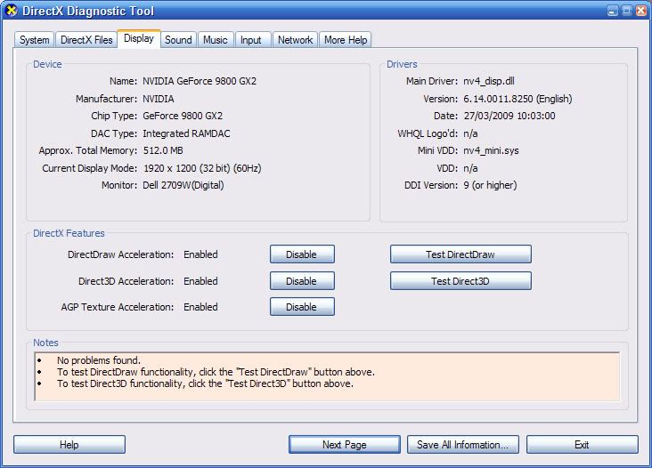Disable Direct3D Acceleration
This screenshot has height=468, width=652.
click(302, 281)
